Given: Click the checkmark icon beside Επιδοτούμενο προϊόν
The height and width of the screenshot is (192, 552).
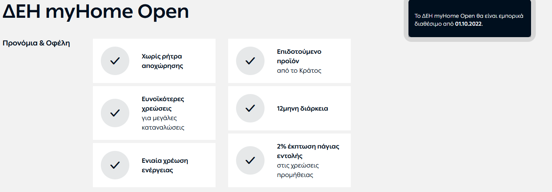Looking at the screenshot, I should [x=250, y=61].
